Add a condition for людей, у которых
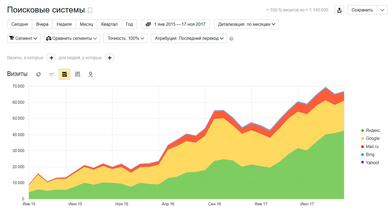 tap(109, 58)
